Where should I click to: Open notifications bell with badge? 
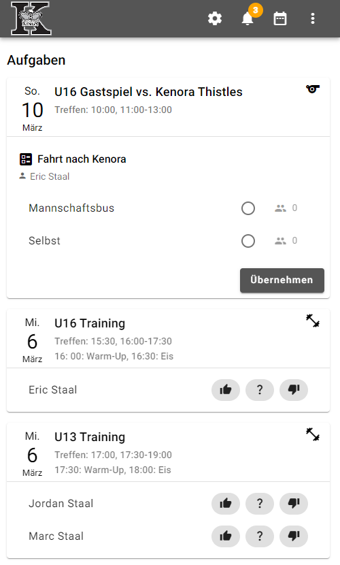point(248,18)
